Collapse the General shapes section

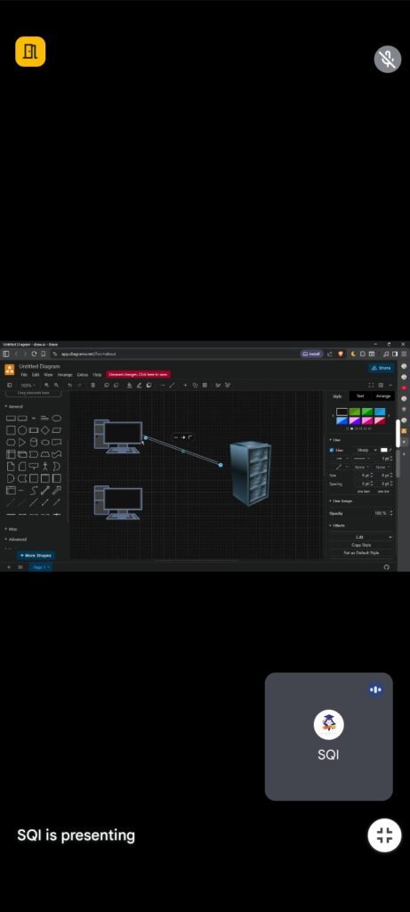coord(14,406)
